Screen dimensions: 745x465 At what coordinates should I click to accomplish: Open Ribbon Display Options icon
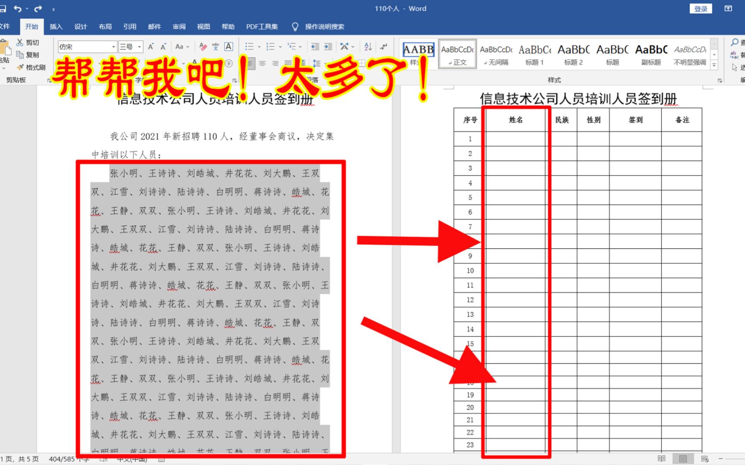728,9
